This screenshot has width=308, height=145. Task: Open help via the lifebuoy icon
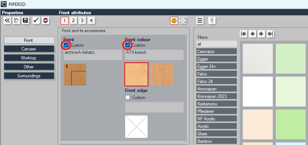pos(45,21)
